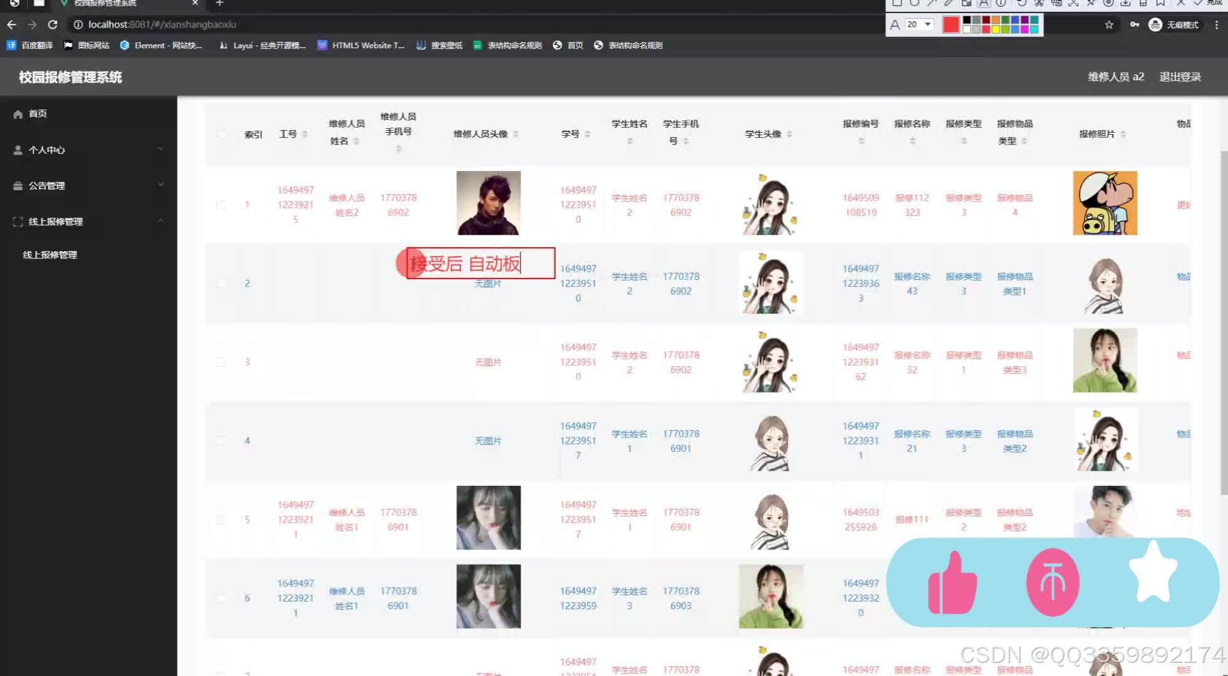Click the 退出登录 logout link
The image size is (1228, 676).
pyautogui.click(x=1179, y=76)
